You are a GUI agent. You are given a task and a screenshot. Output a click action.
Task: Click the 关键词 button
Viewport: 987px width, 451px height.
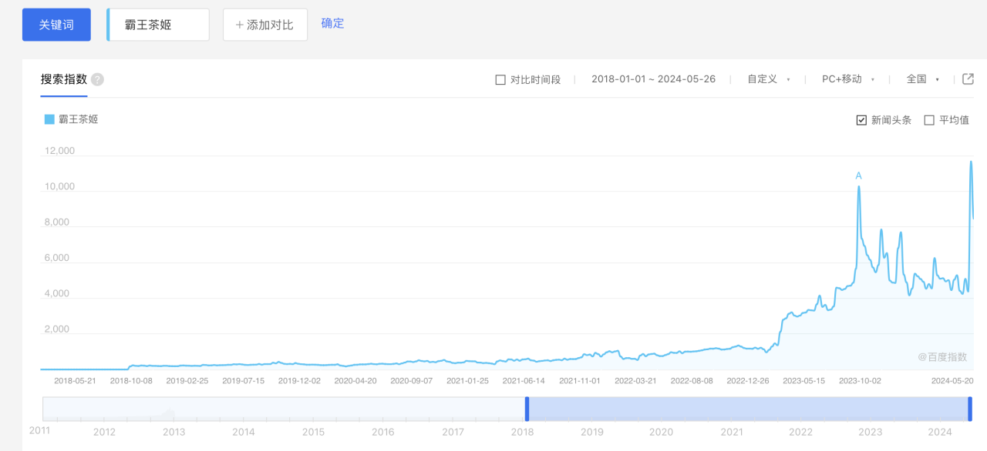click(56, 25)
